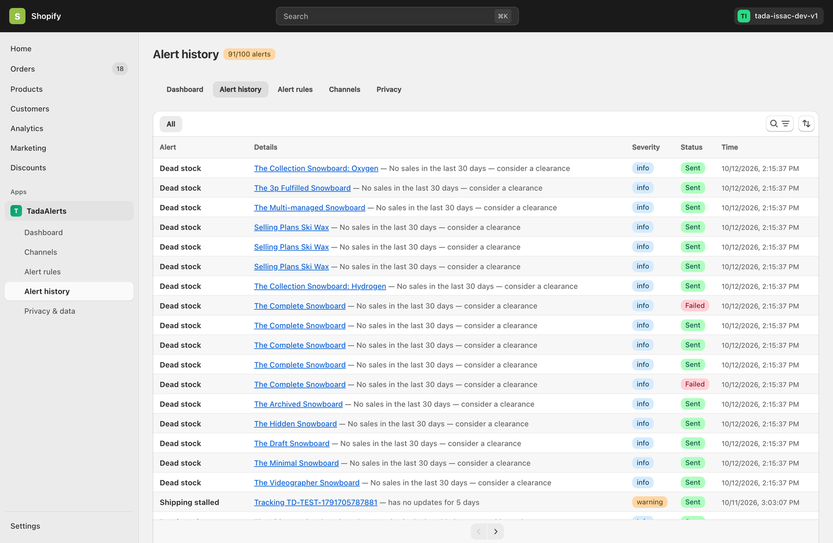Click the TI store avatar icon
Screen dimensions: 833x543
click(743, 16)
